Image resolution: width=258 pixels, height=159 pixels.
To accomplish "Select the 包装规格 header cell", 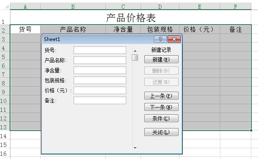I will (x=160, y=29).
